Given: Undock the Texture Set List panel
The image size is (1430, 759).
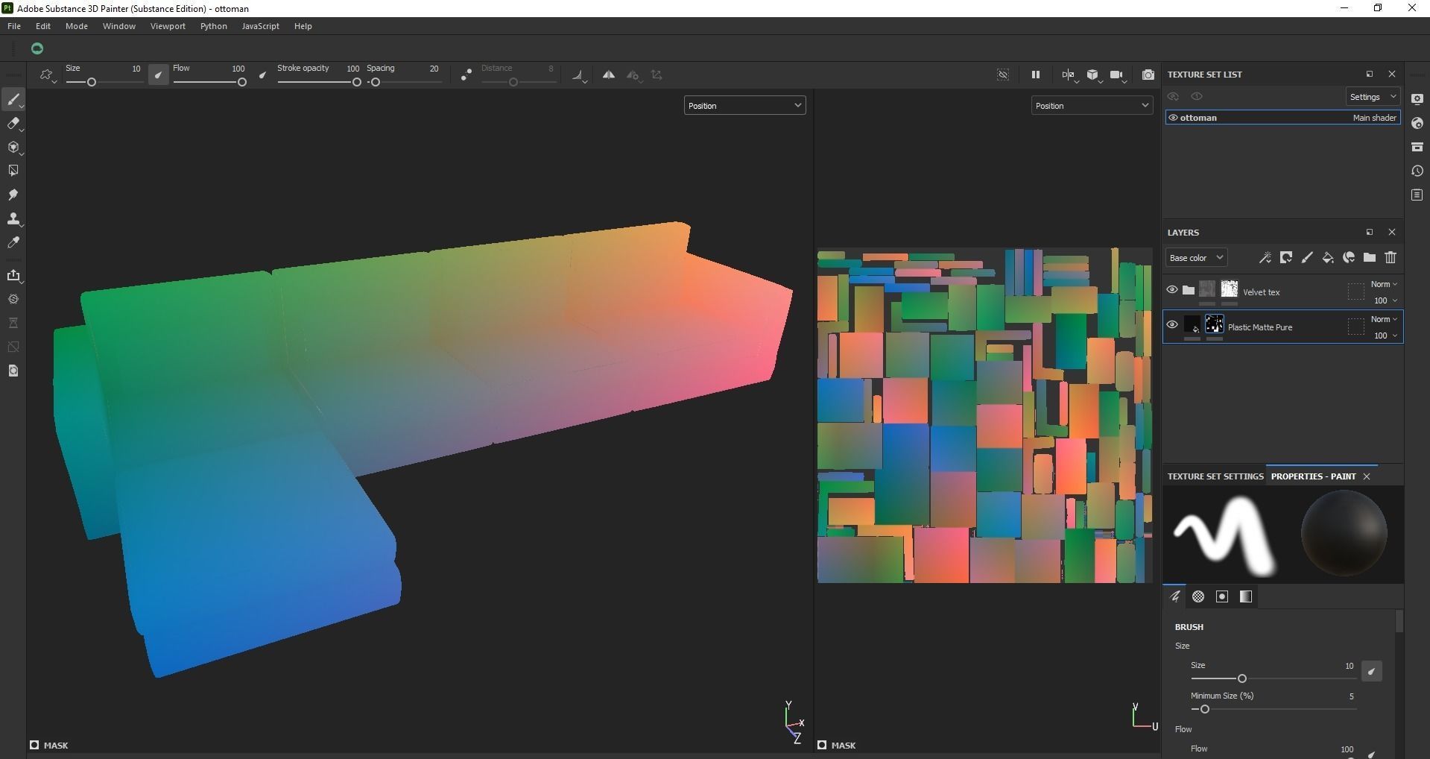Looking at the screenshot, I should tap(1370, 75).
